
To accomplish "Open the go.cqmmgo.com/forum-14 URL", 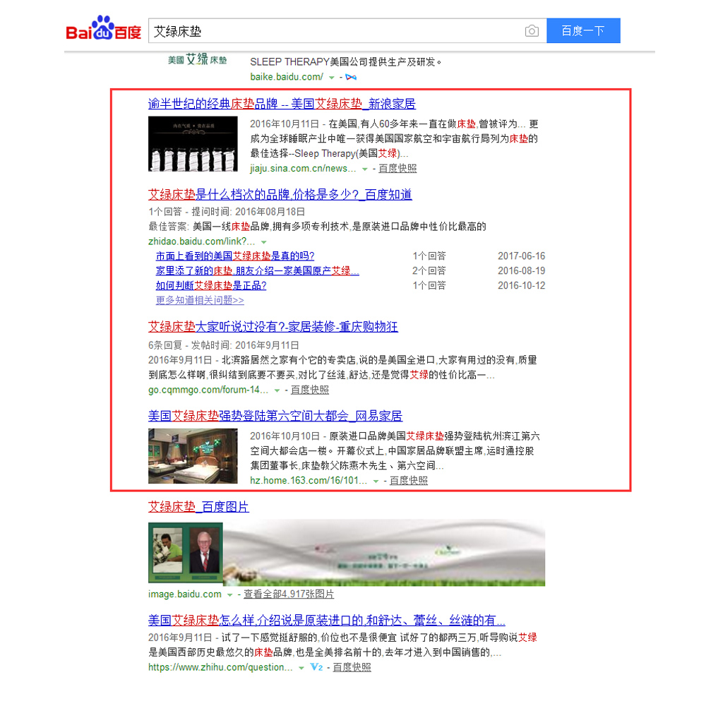I will coord(208,390).
